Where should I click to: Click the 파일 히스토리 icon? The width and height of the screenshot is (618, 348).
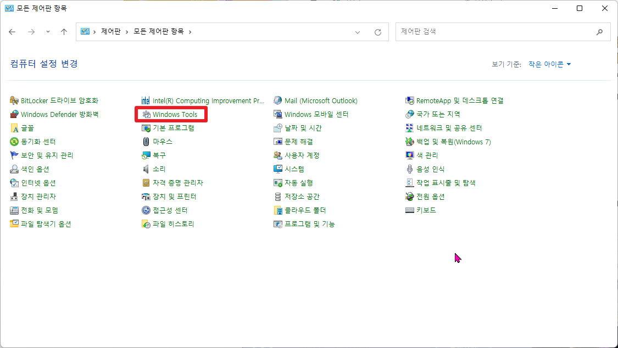tap(146, 224)
